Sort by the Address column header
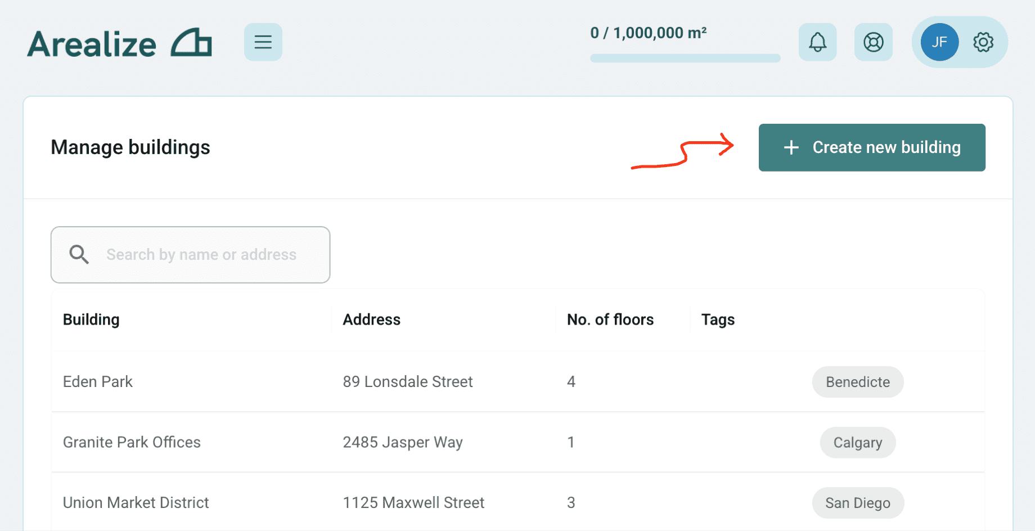The image size is (1035, 531). (x=371, y=319)
